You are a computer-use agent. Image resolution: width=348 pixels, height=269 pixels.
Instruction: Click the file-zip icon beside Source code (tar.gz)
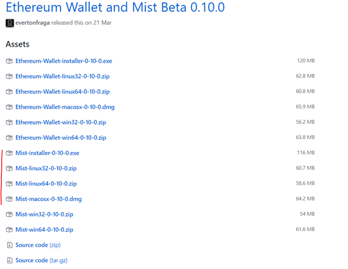point(9,260)
